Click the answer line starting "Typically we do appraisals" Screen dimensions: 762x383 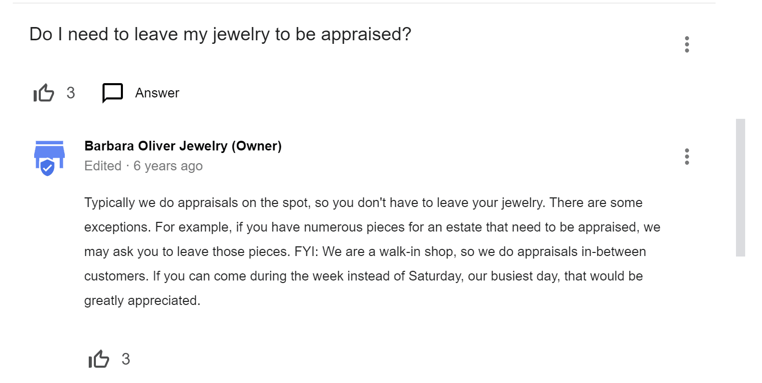(363, 203)
